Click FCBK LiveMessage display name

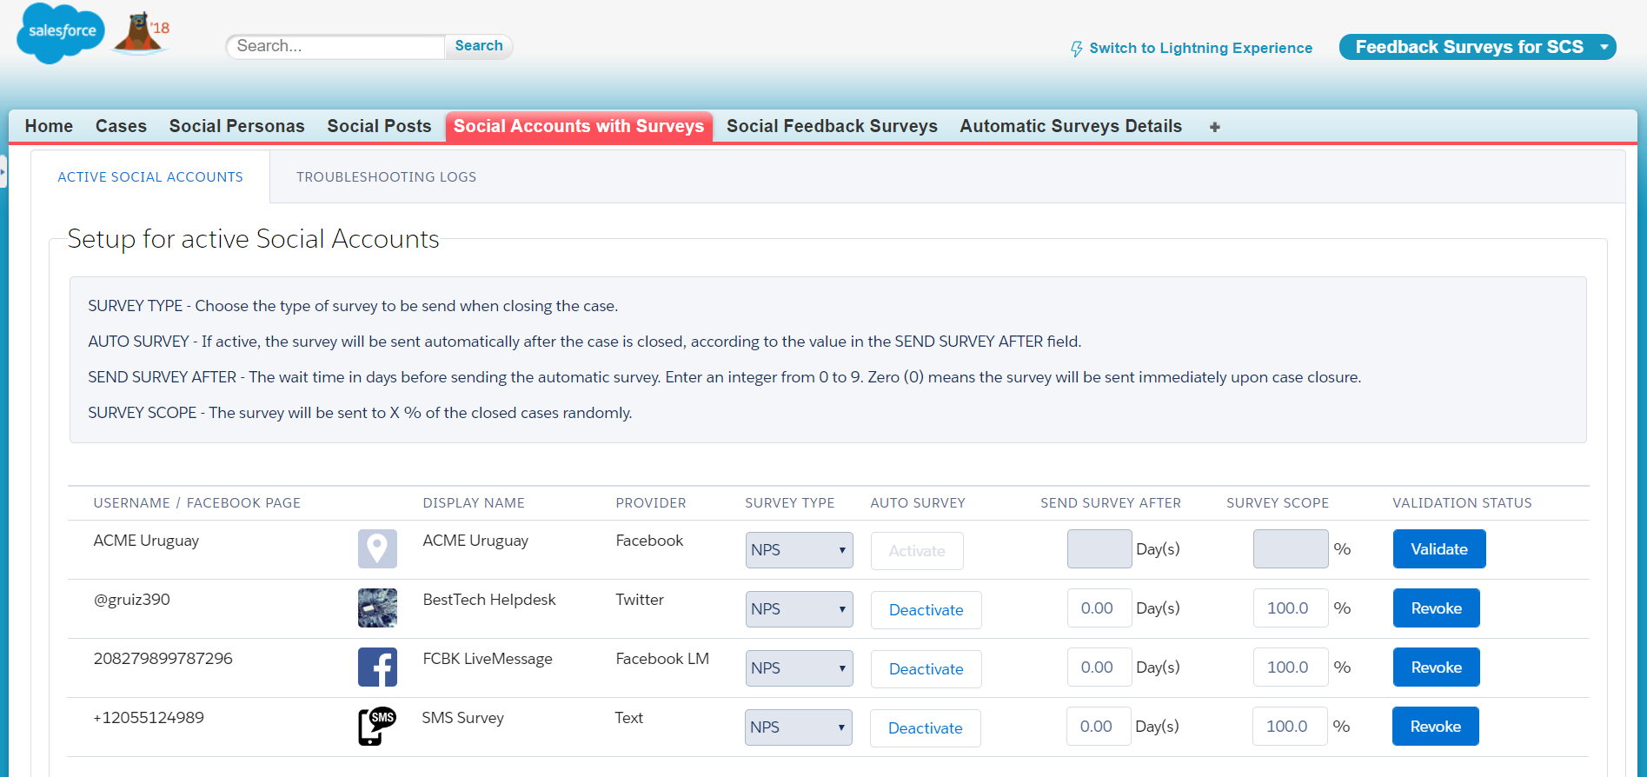488,659
